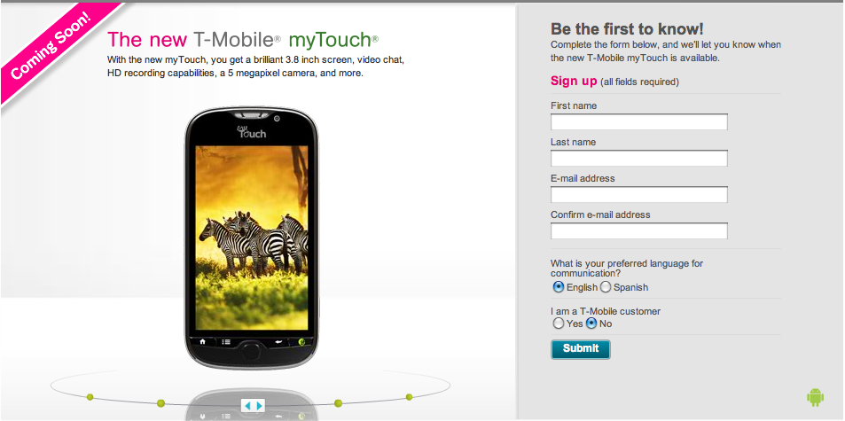This screenshot has width=845, height=421.
Task: Tap the home icon on the phone
Action: pos(203,341)
